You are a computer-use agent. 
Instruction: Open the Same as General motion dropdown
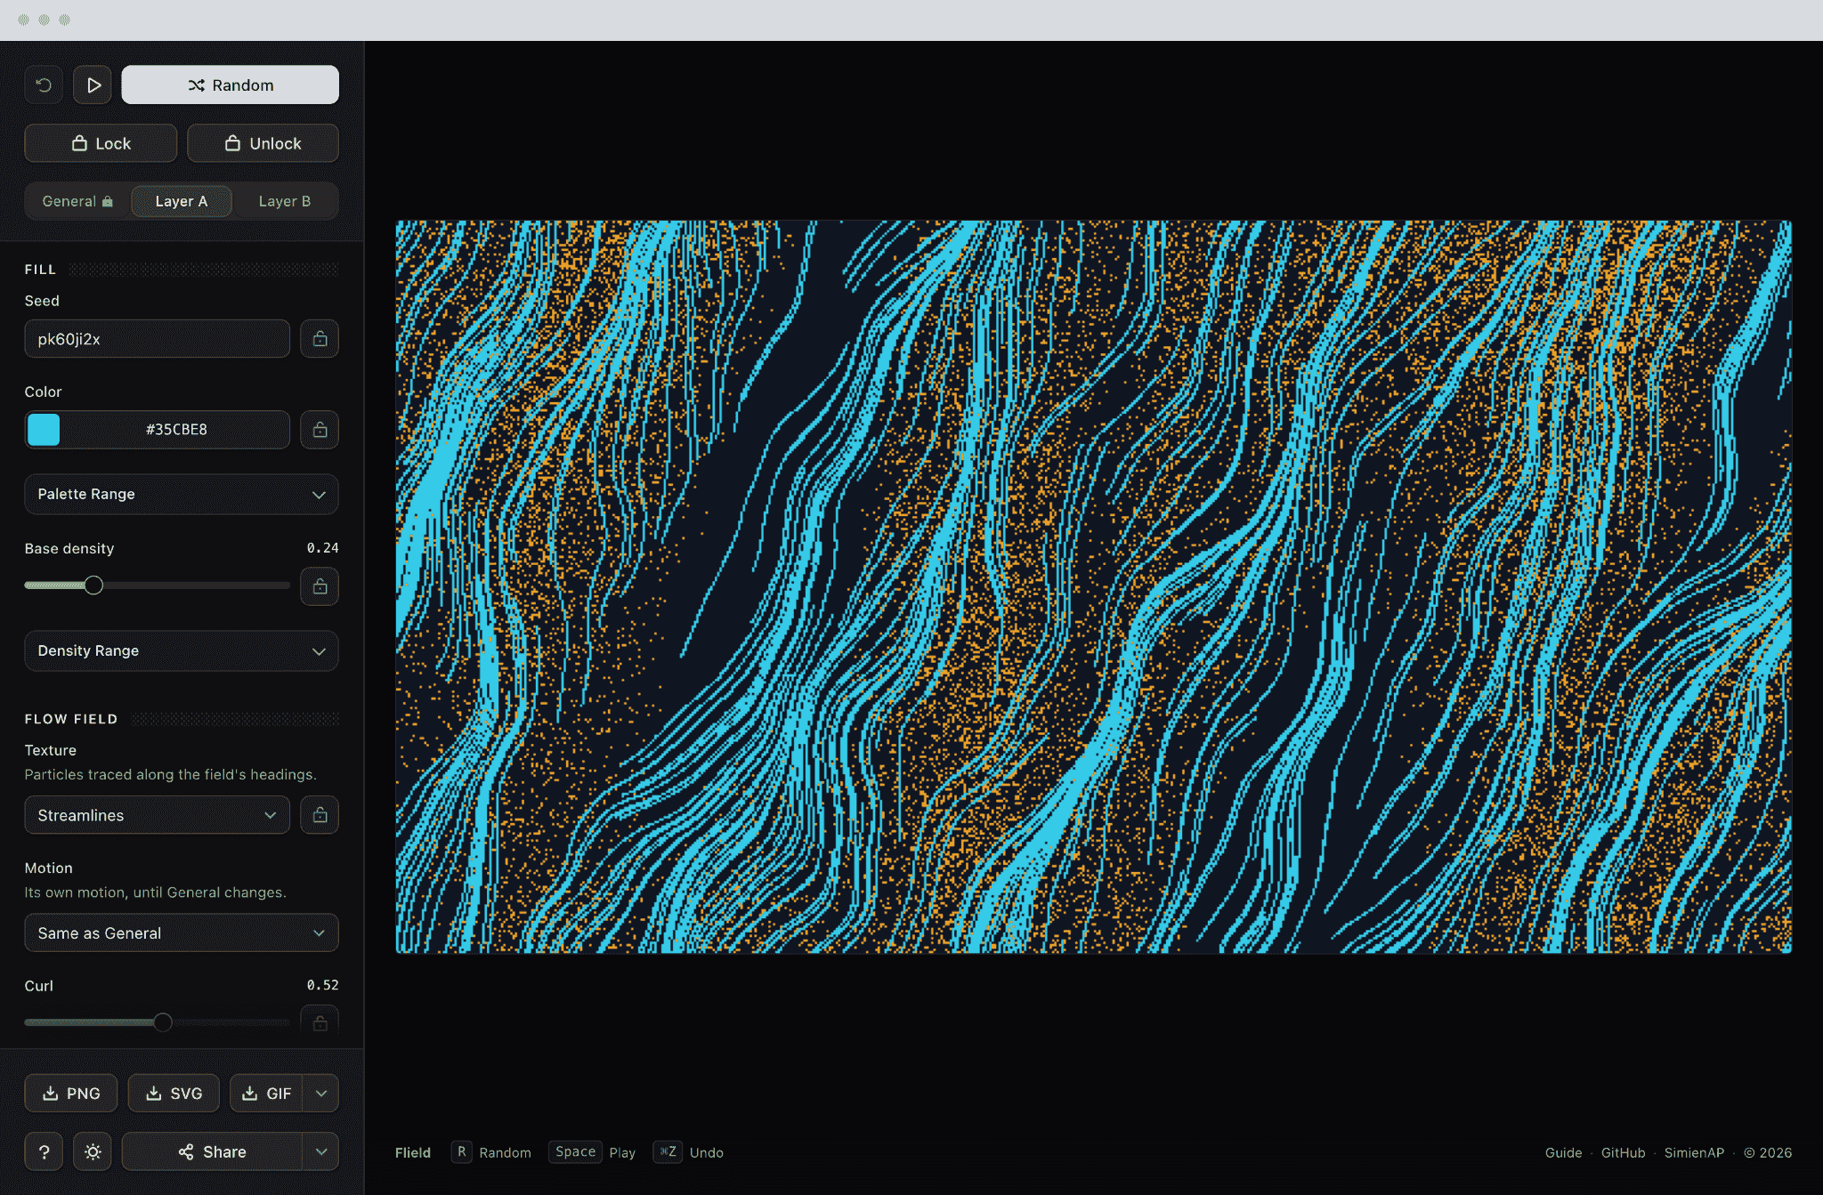point(182,933)
